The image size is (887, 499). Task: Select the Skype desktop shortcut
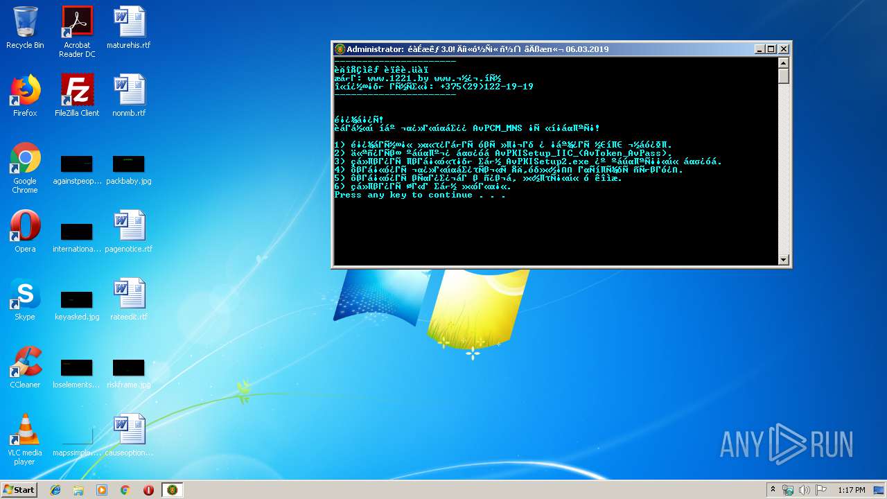point(25,299)
